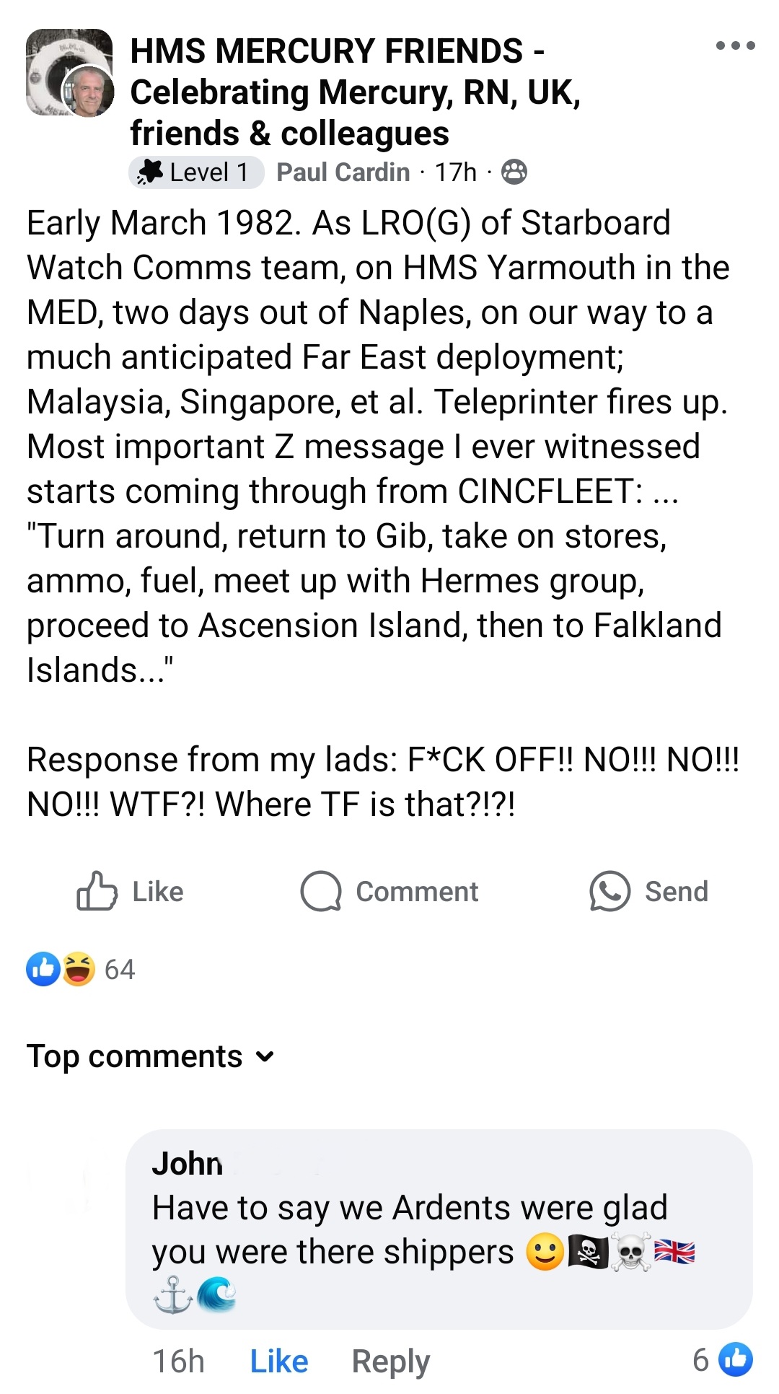Reply to John's comment
The image size is (779, 1394).
point(390,1362)
